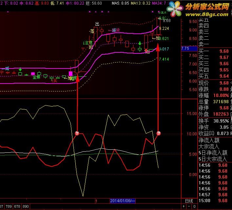Click the 买二 bid price 9.67
Viewport: 232px width, 210px height.
224,57
